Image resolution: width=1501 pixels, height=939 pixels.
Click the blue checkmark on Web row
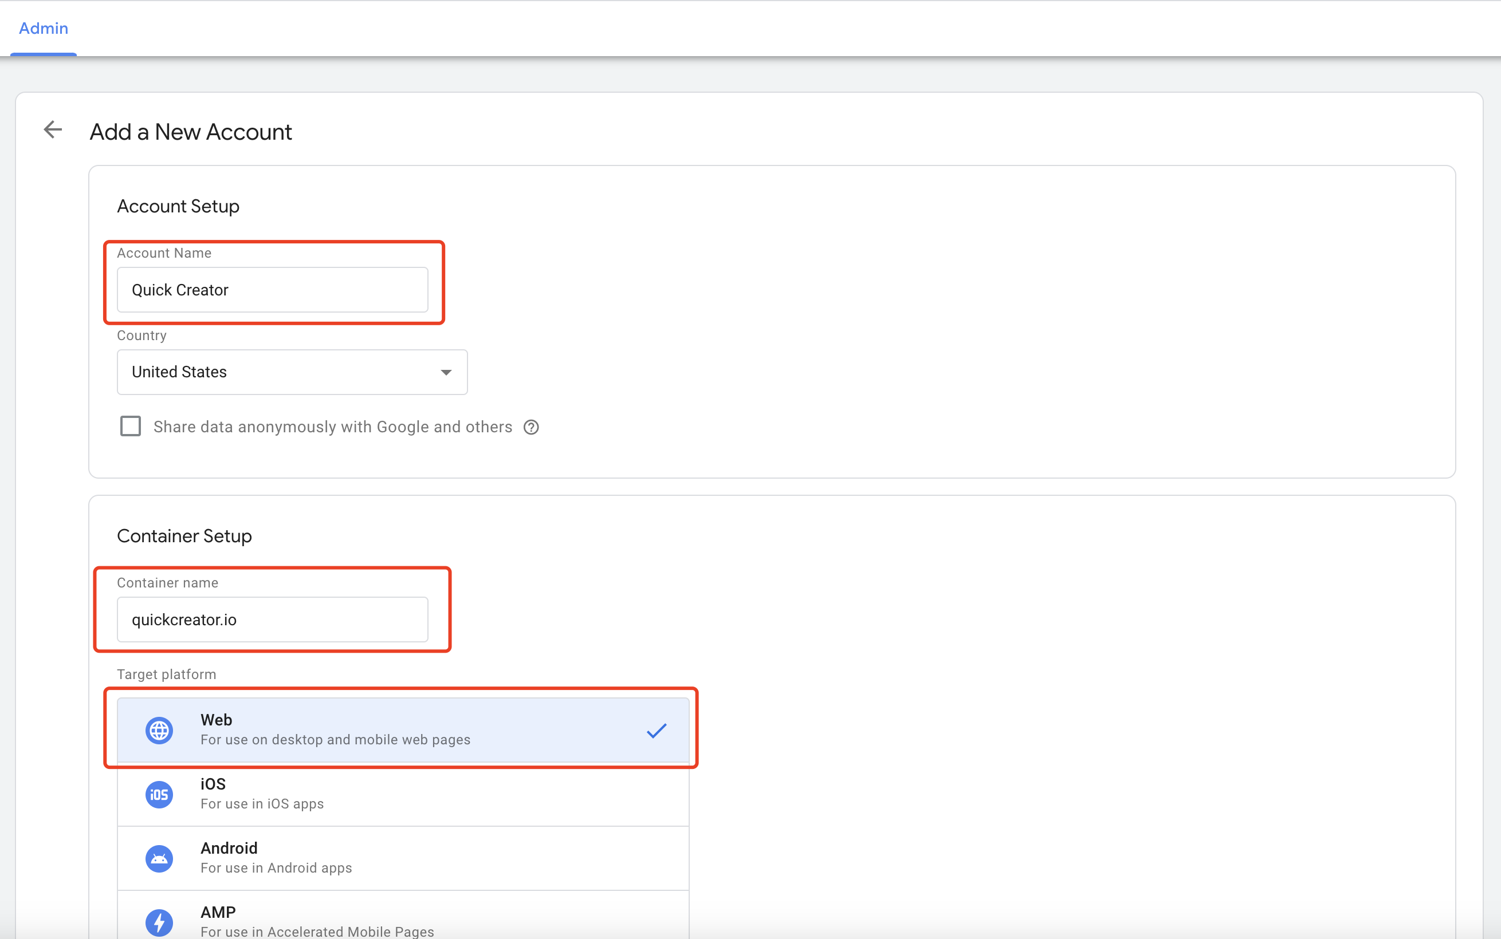coord(657,731)
